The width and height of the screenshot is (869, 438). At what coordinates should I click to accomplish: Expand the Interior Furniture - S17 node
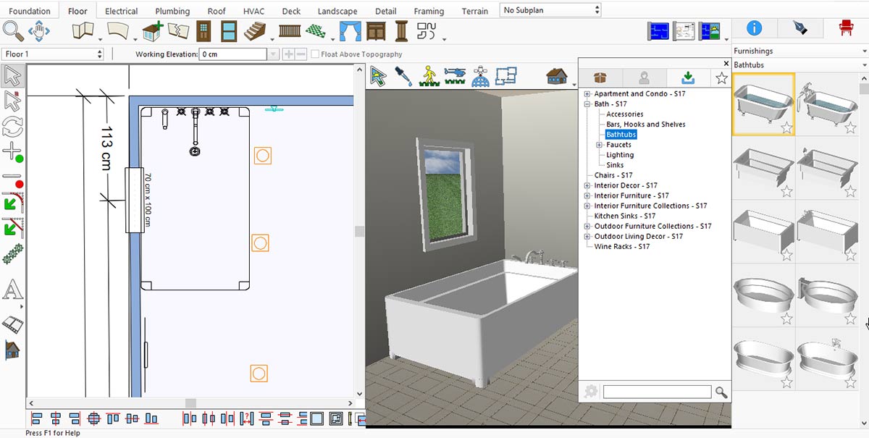[588, 195]
